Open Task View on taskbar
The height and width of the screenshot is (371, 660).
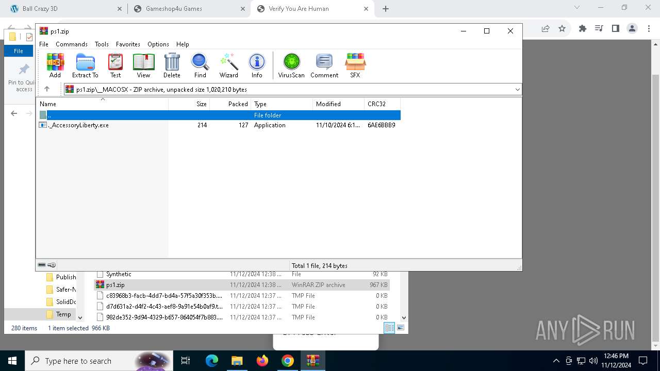click(186, 361)
